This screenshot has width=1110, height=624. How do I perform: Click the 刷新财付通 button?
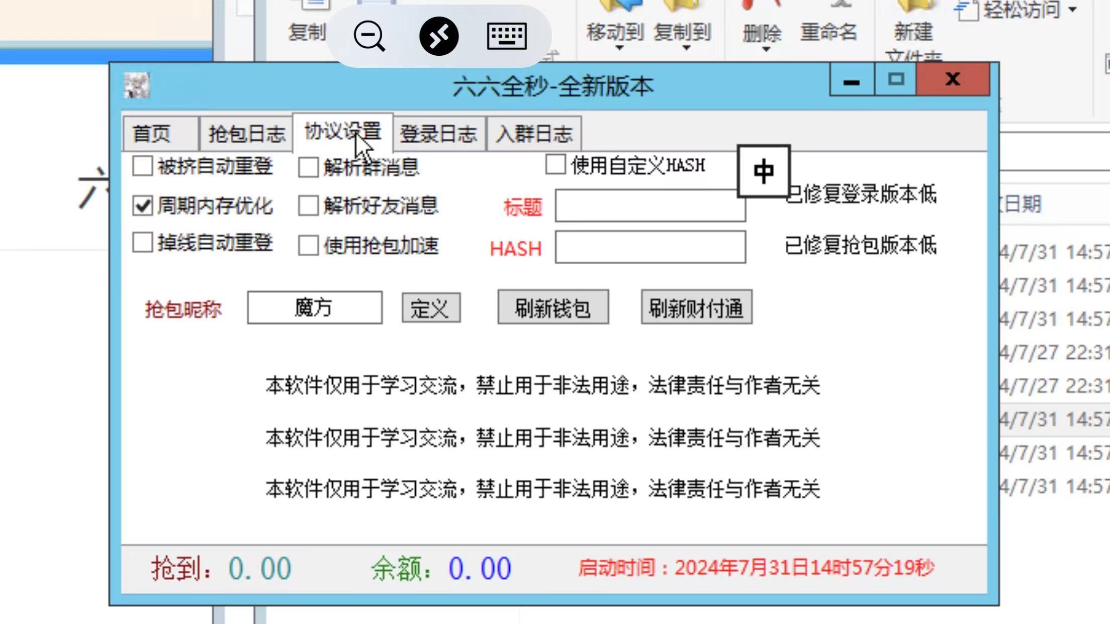[x=696, y=307]
